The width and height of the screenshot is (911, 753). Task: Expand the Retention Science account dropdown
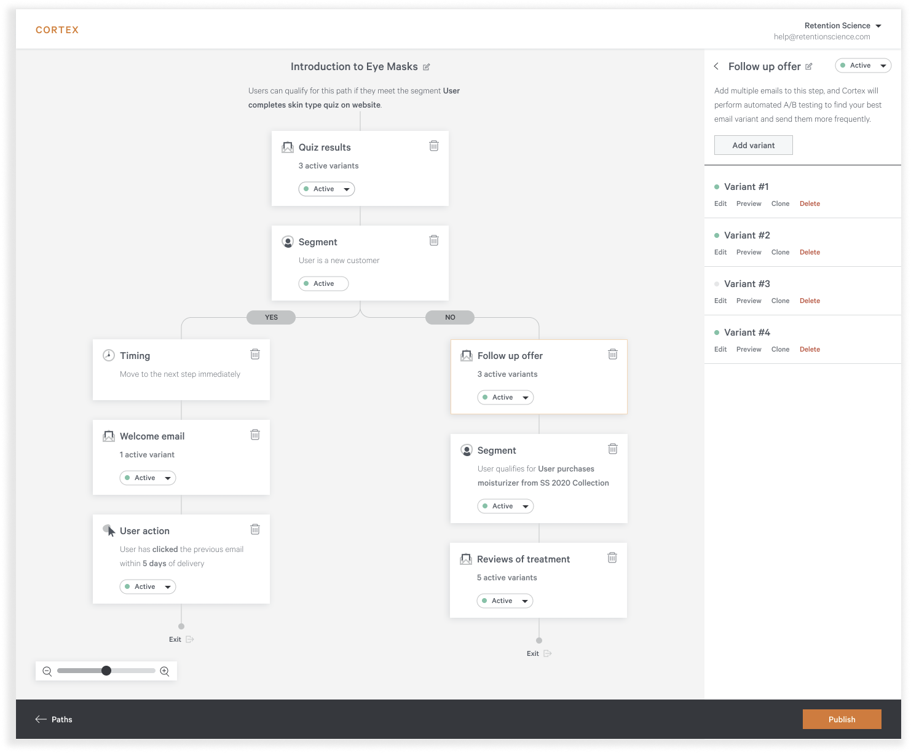click(843, 26)
